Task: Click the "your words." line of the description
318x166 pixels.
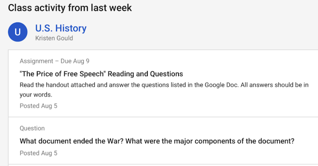Action: click(36, 94)
